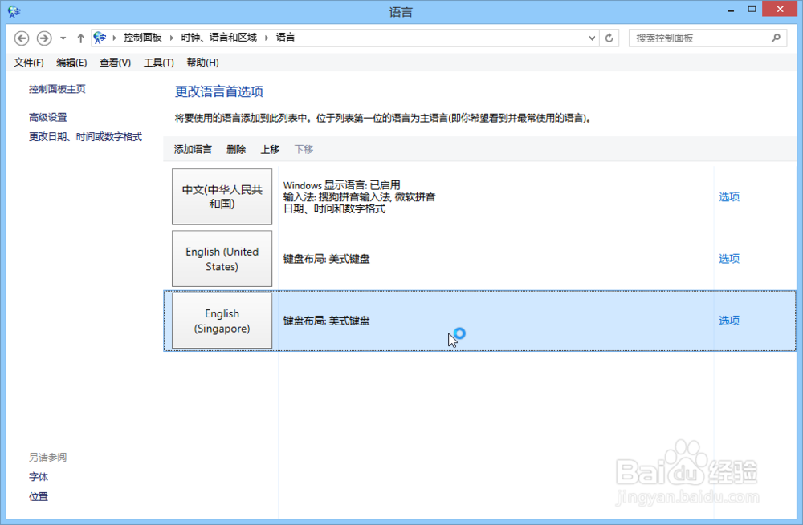Click the back navigation arrow

pyautogui.click(x=22, y=38)
